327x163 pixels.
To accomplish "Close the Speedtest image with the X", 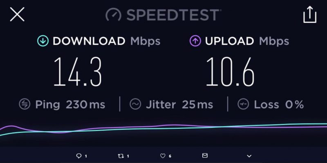I will 17,14.
